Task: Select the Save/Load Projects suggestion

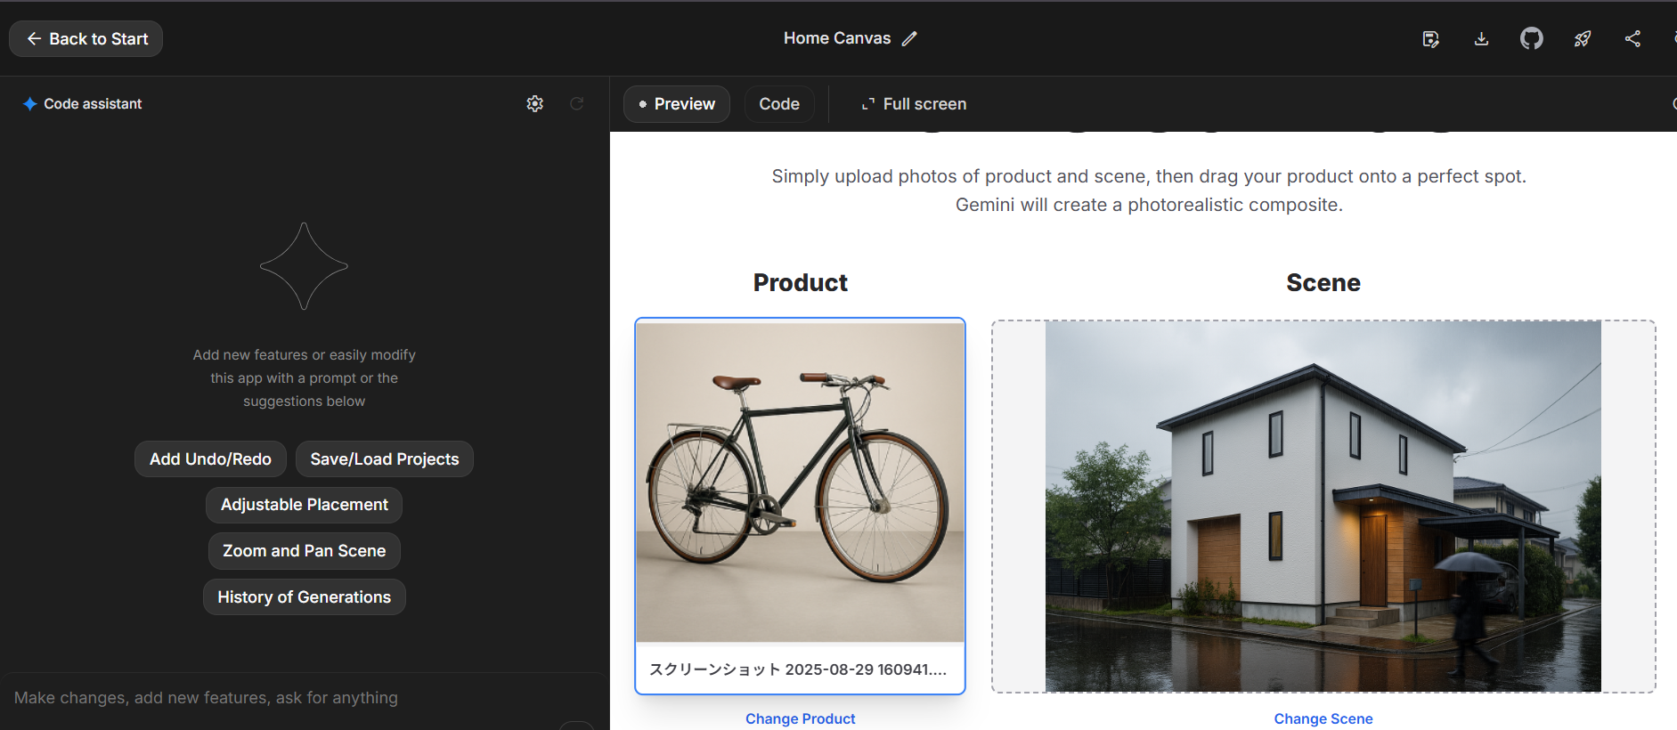Action: tap(385, 458)
